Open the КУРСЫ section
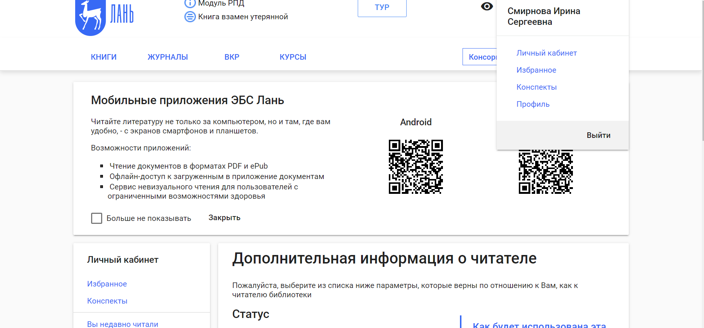This screenshot has width=704, height=328. pyautogui.click(x=293, y=57)
